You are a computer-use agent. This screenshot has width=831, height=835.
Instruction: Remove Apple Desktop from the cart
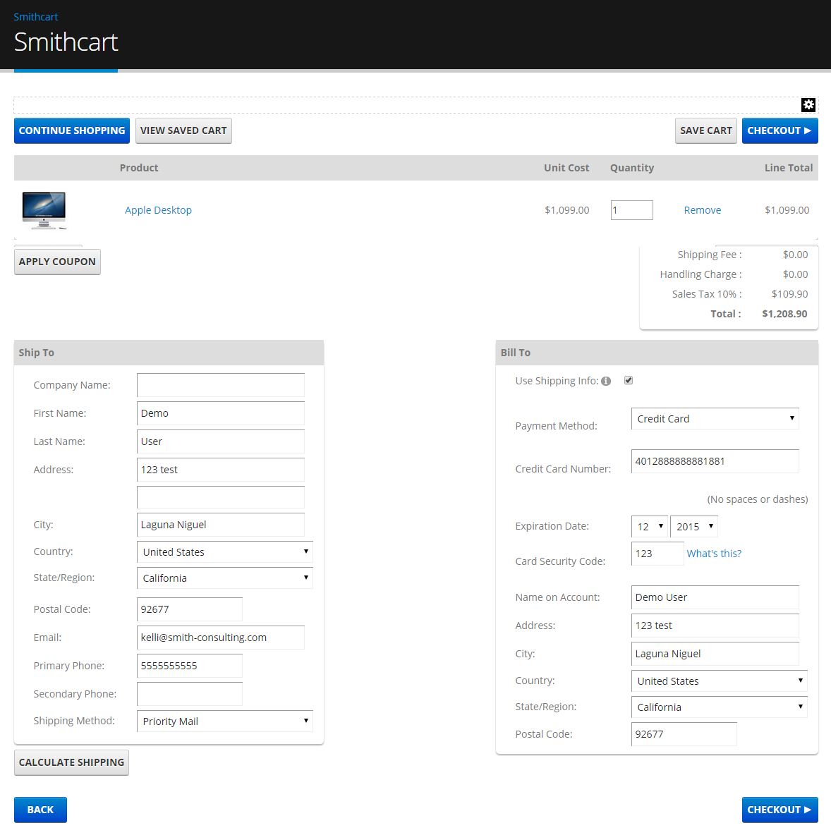pos(702,210)
